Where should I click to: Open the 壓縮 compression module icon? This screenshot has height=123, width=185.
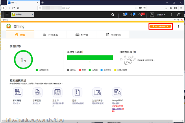click(x=77, y=92)
